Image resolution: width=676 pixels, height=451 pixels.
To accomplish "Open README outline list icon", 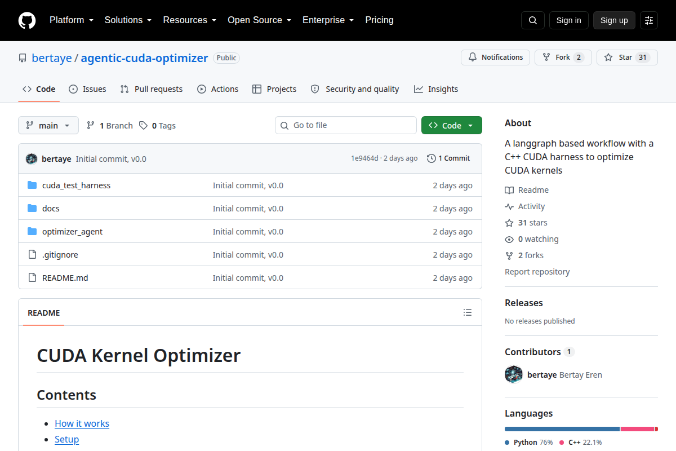I will click(x=468, y=312).
